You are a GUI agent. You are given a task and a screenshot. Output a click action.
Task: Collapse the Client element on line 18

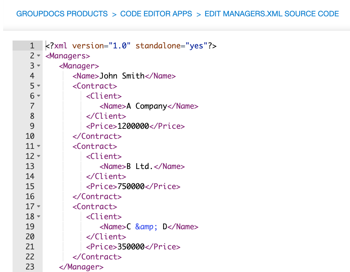point(38,216)
